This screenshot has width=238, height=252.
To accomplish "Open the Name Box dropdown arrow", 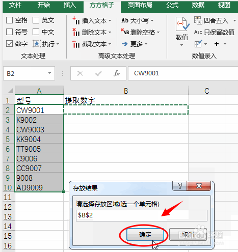I will 49,73.
